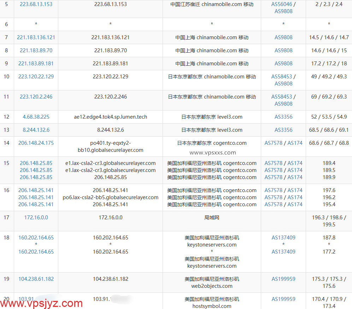Image resolution: width=352 pixels, height=309 pixels.
Task: Click latency value 68.5 / 68.6 / 69.1
Action: click(x=329, y=130)
